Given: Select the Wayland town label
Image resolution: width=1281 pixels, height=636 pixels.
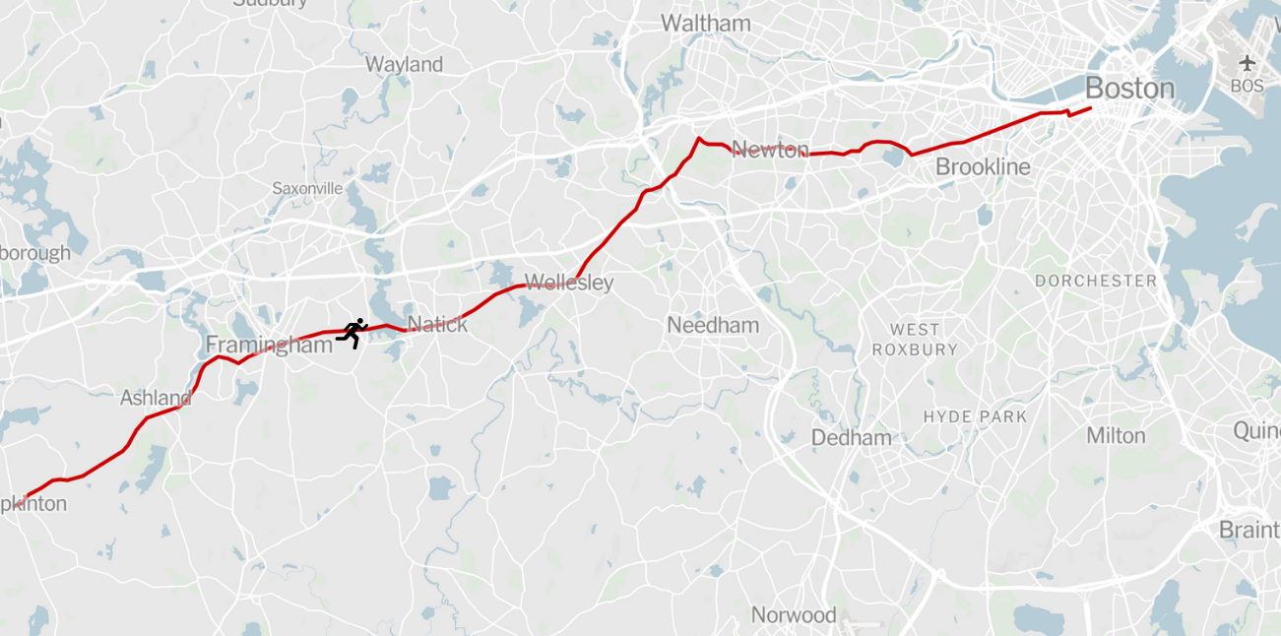Looking at the screenshot, I should 404,65.
